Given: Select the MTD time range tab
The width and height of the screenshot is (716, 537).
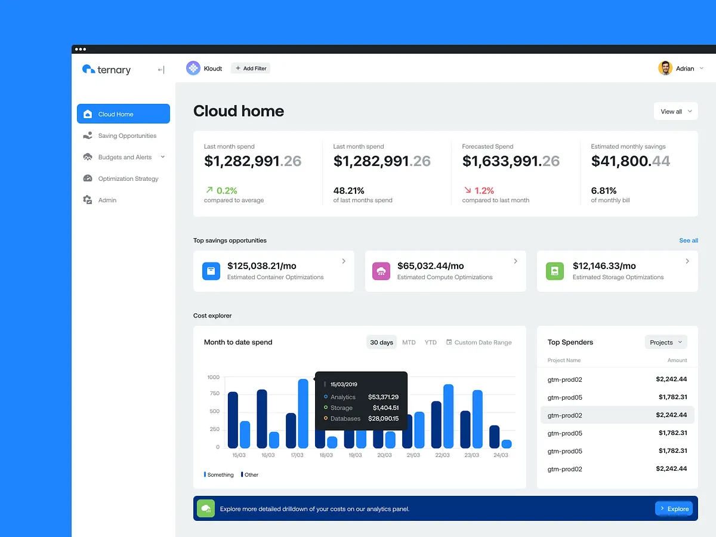Looking at the screenshot, I should pyautogui.click(x=409, y=342).
